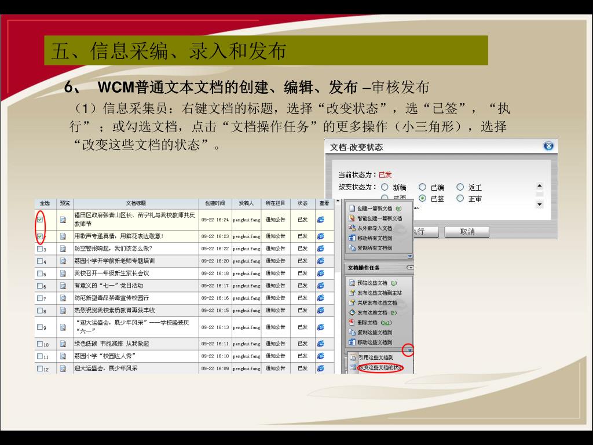Open preview icon for 福田区政府张青山区长 document
The image size is (593, 445).
pos(63,220)
